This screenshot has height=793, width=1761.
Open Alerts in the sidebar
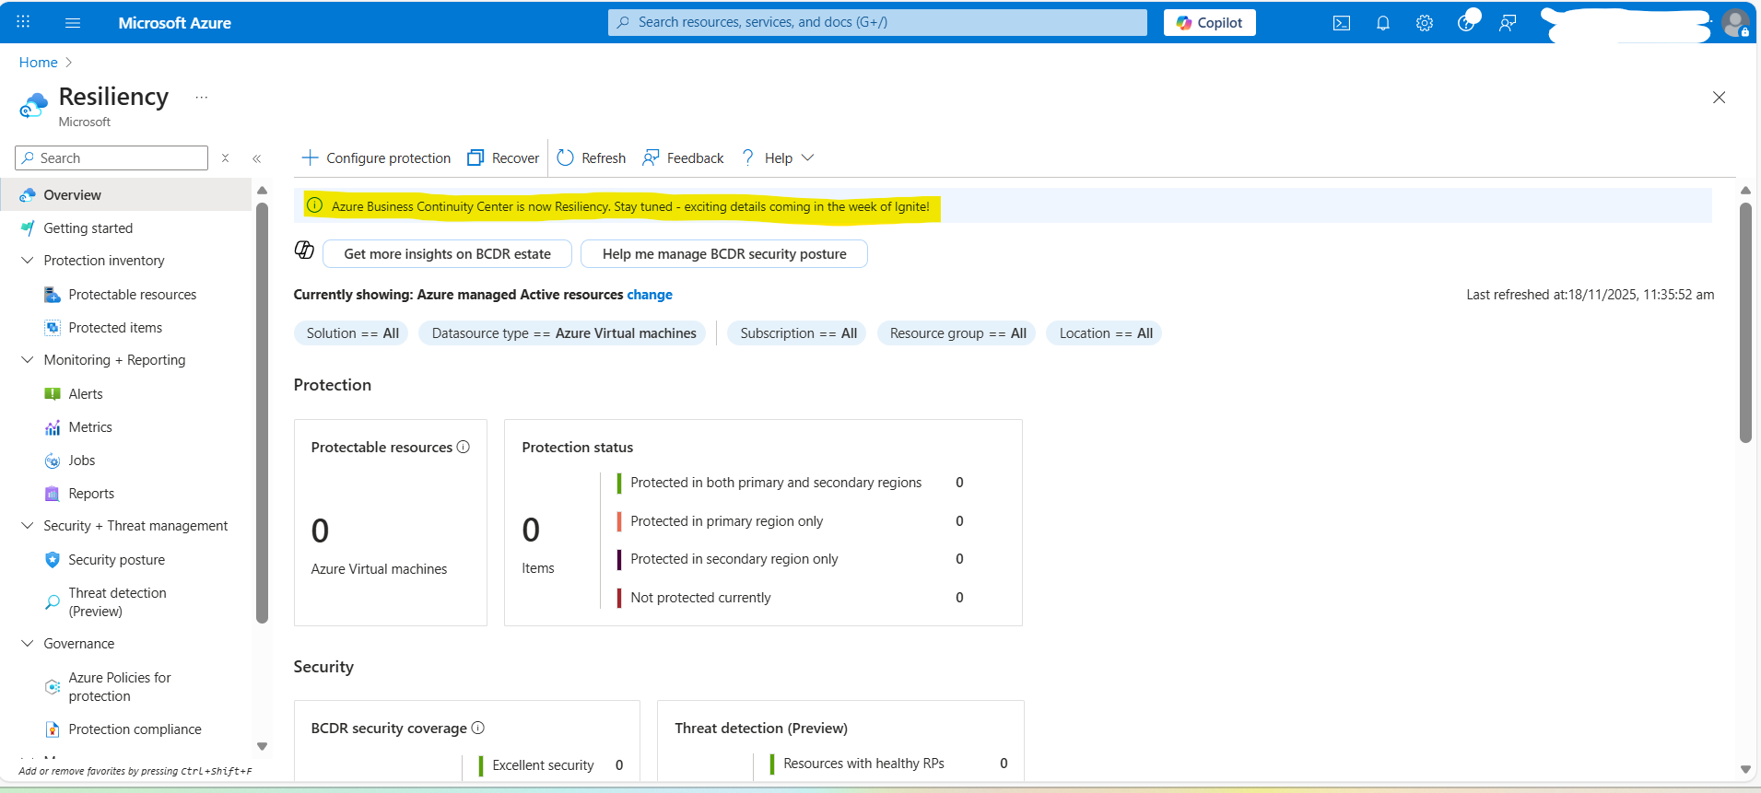pos(86,394)
